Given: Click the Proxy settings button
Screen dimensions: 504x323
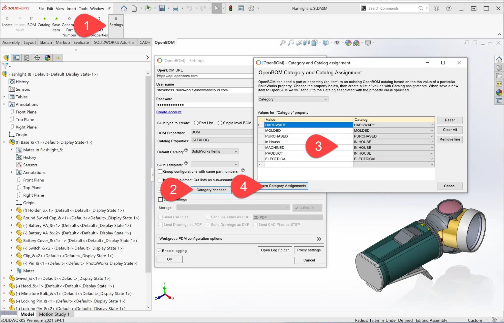Looking at the screenshot, I should tap(309, 250).
